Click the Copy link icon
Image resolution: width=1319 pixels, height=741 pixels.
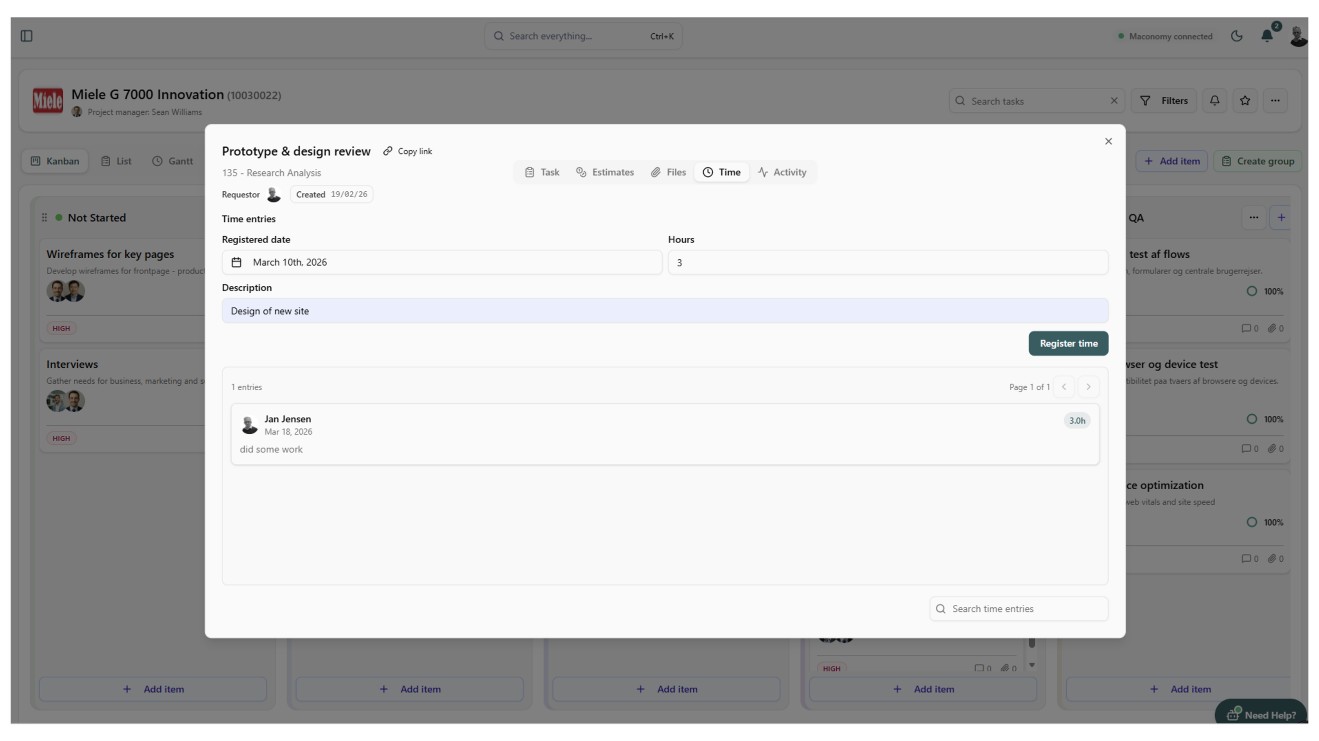click(x=388, y=151)
